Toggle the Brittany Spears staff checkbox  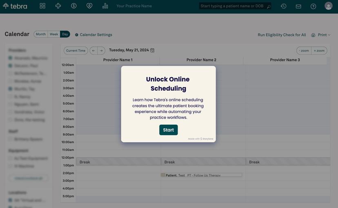(11, 139)
